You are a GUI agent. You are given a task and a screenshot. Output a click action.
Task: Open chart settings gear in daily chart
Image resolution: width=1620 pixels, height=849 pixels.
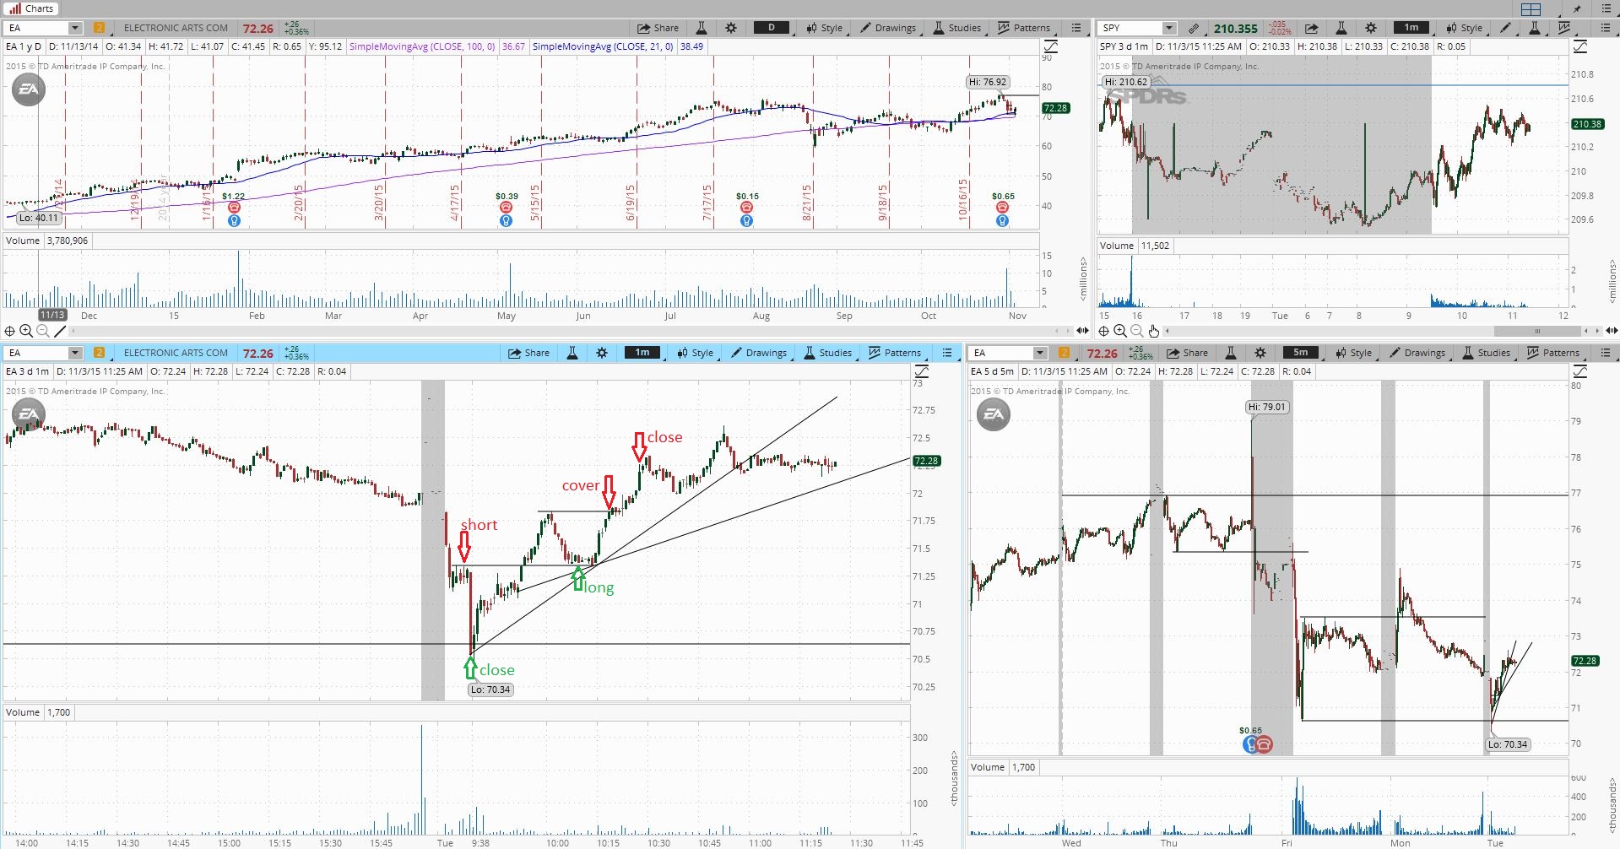coord(731,28)
